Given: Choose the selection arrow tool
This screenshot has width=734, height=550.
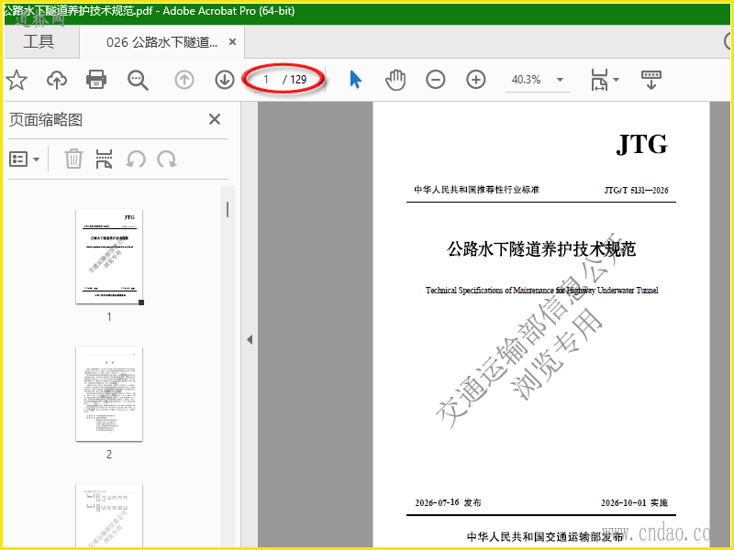Looking at the screenshot, I should point(356,80).
